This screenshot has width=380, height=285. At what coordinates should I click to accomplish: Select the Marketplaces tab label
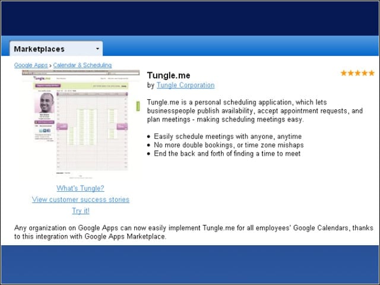click(39, 49)
